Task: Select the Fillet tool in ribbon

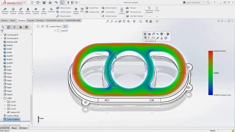Action: [82, 10]
